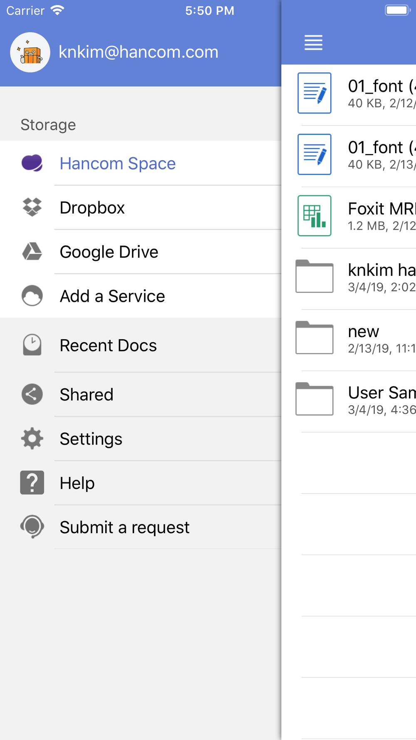
Task: Tap the 5:50 PM status bar clock
Action: (x=210, y=10)
